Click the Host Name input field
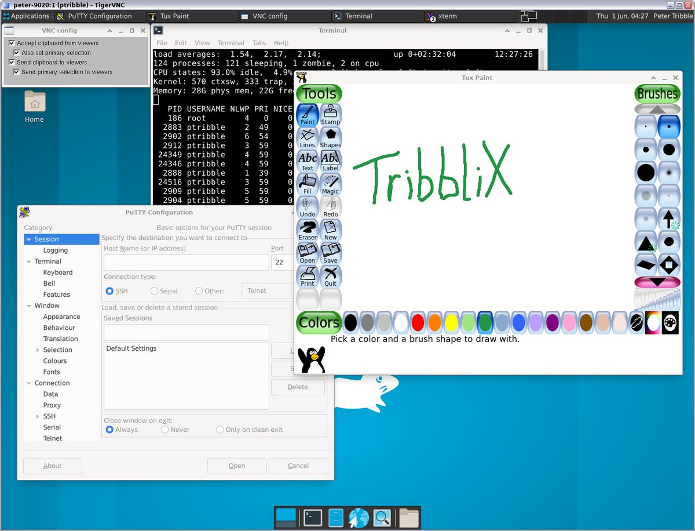The width and height of the screenshot is (695, 531). [x=185, y=262]
